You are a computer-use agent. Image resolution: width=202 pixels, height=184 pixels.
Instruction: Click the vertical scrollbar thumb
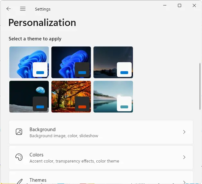tap(200, 86)
